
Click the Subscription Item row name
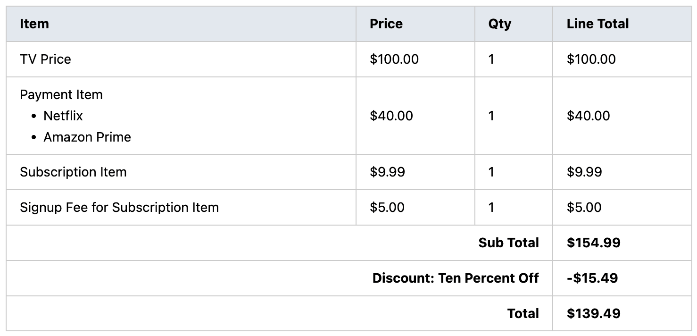(x=73, y=172)
